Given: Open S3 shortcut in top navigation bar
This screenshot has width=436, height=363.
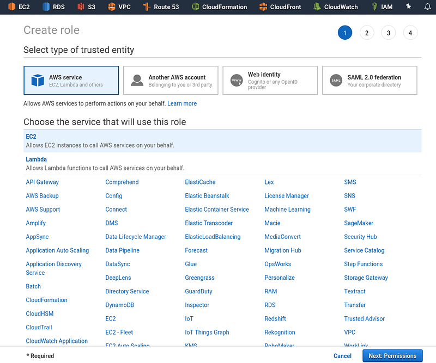Looking at the screenshot, I should coord(87,7).
